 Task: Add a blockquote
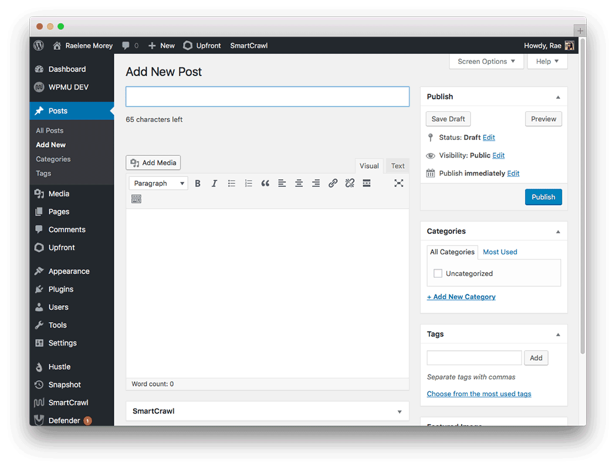point(265,183)
